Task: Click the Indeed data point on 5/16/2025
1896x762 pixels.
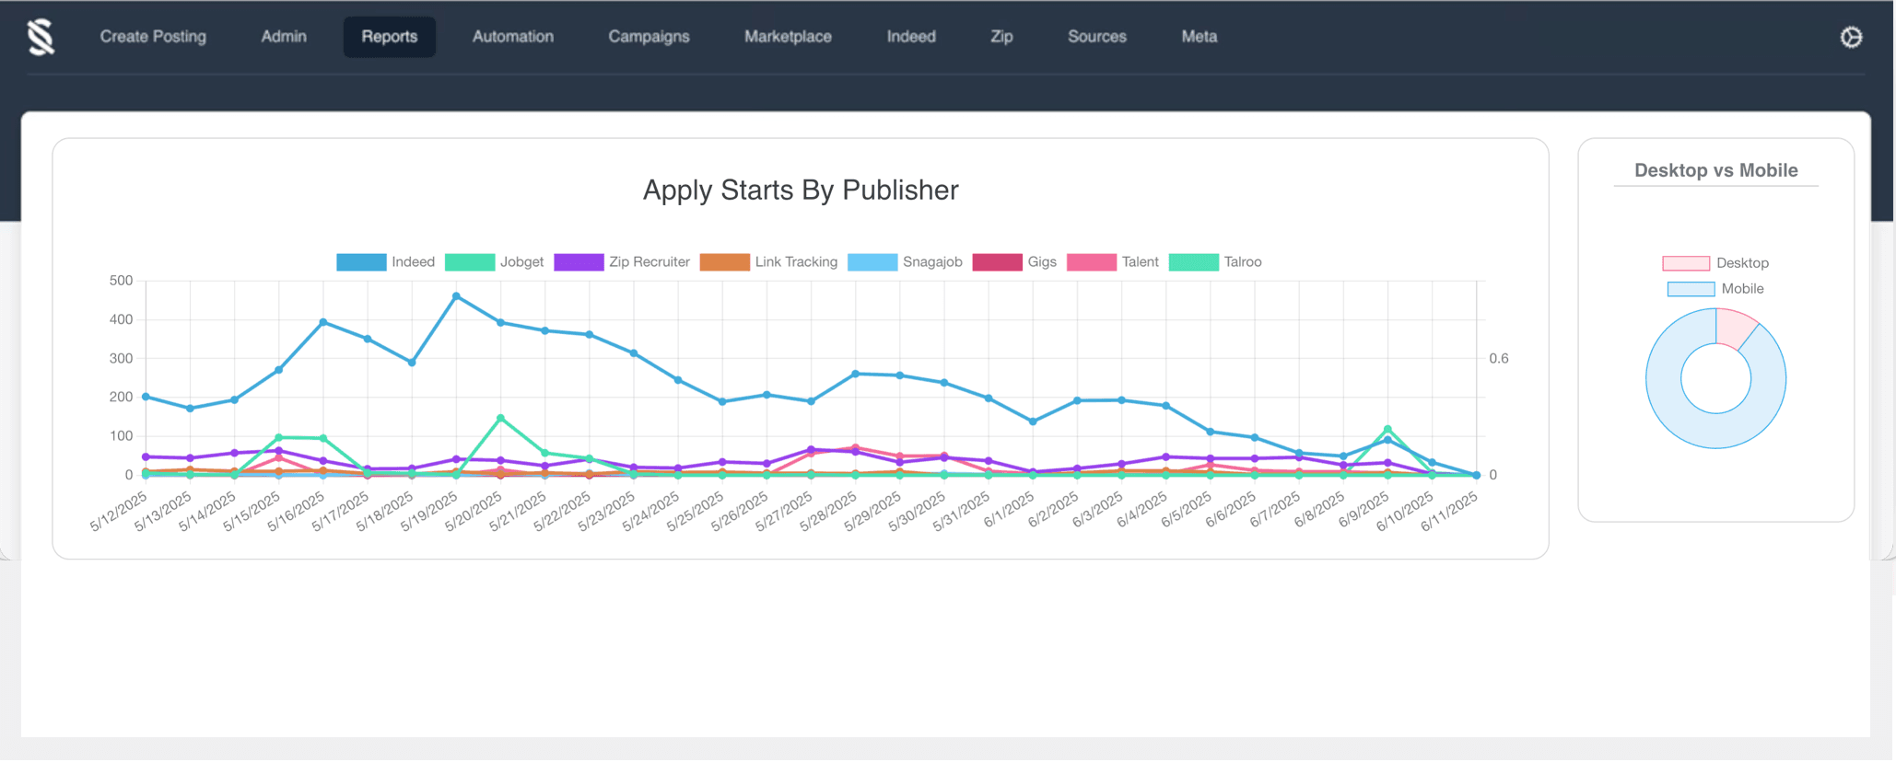Action: (323, 322)
